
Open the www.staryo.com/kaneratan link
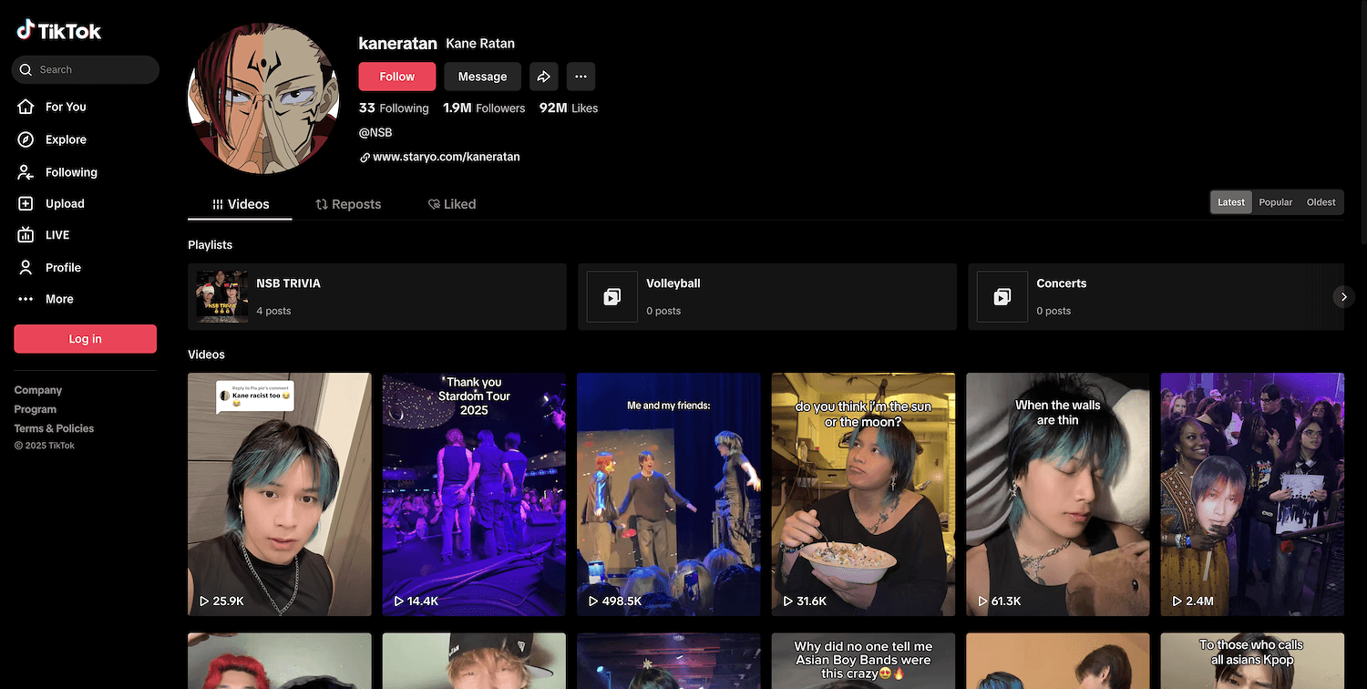pyautogui.click(x=446, y=157)
